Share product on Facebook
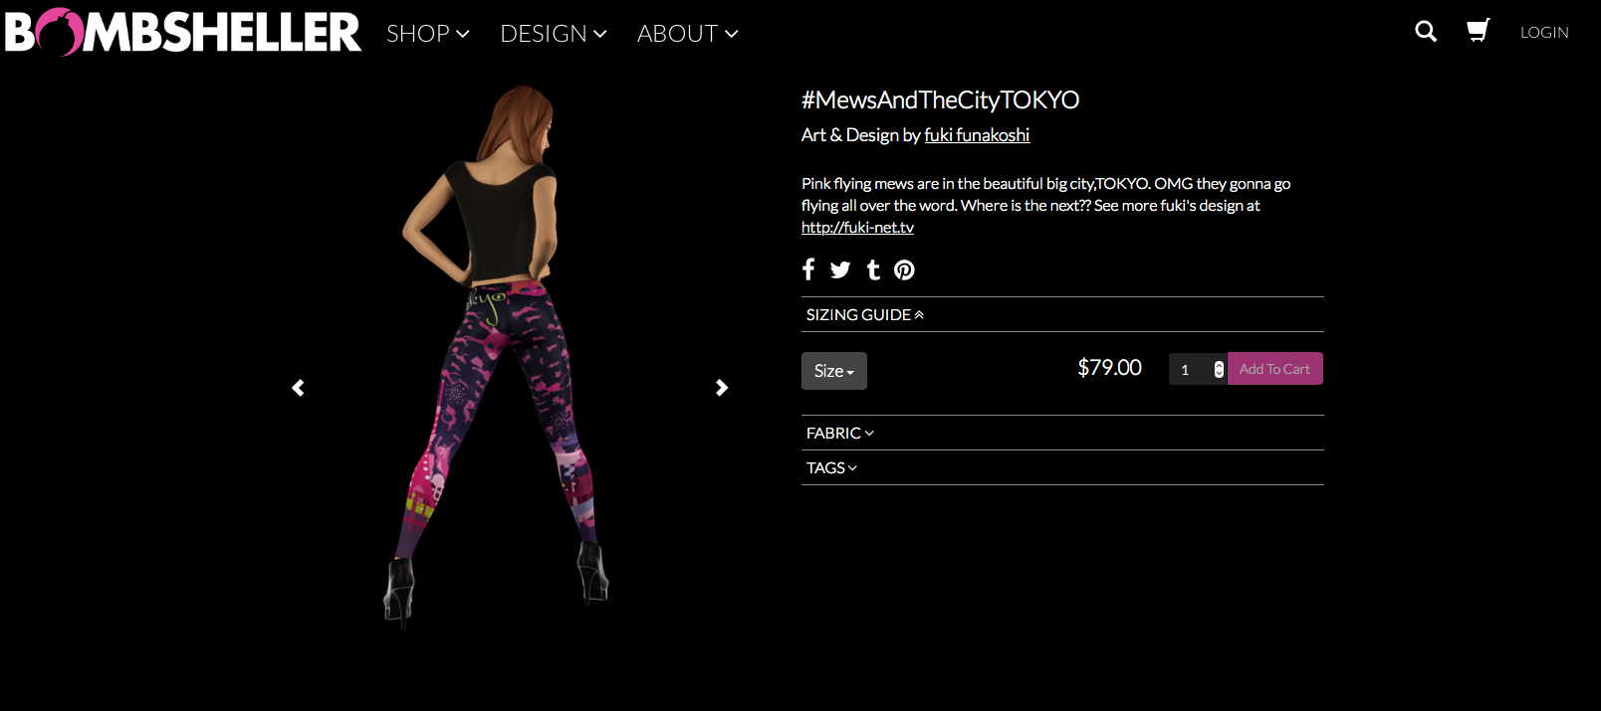Image resolution: width=1601 pixels, height=711 pixels. click(808, 269)
